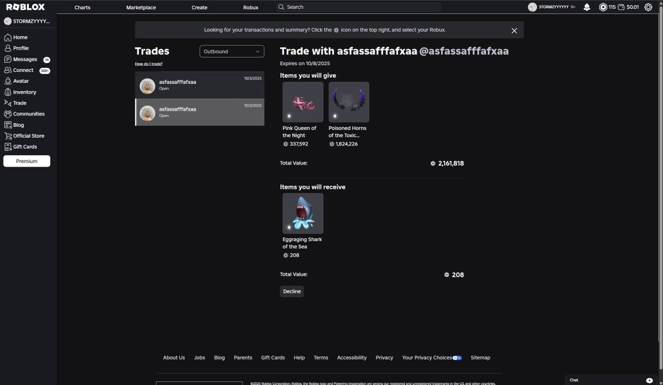The width and height of the screenshot is (663, 385).
Task: Open Pink Queen of the Night name link
Action: click(299, 131)
